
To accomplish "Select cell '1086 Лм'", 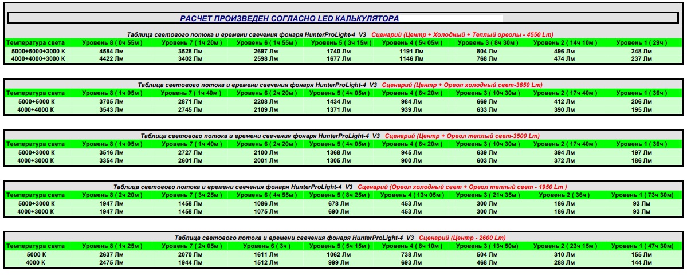I will coord(267,203).
